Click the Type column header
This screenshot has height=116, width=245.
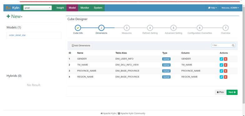[165, 53]
